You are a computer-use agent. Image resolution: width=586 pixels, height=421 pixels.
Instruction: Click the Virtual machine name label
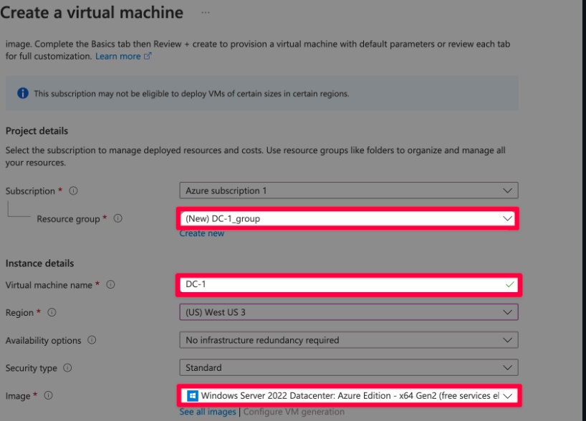point(49,285)
